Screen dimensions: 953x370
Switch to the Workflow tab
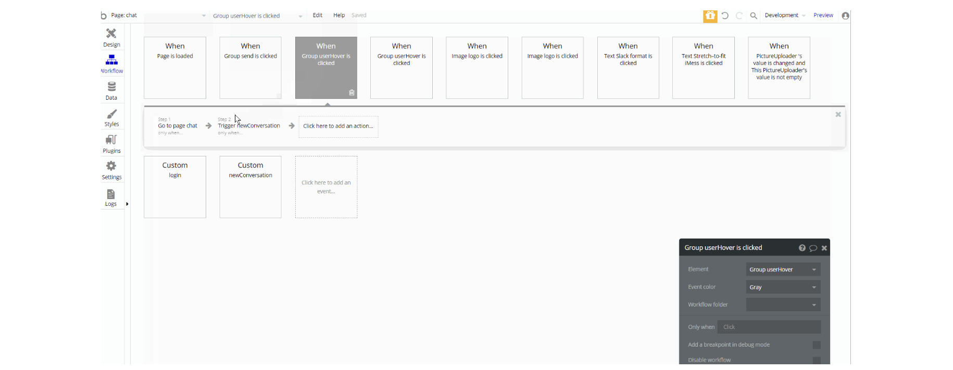(111, 64)
